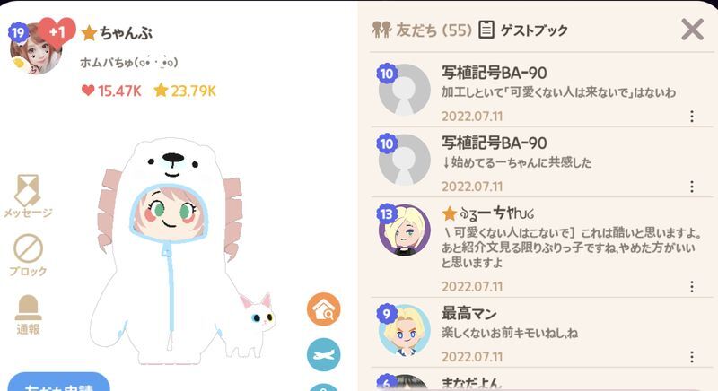
Task: Click the gold star 23.79K counter
Action: (x=185, y=91)
